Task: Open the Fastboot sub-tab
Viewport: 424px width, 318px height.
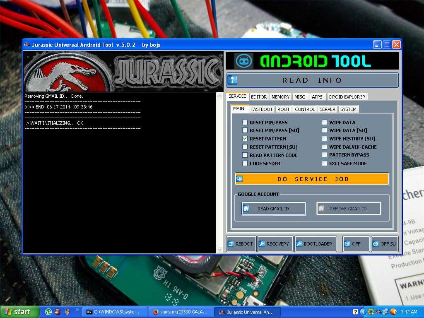Action: pyautogui.click(x=261, y=109)
